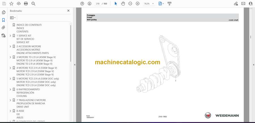This screenshot has width=255, height=123.
Task: Expand 7 TRASLAZIONE E MOTORE bookmark
Action: [x=10, y=100]
